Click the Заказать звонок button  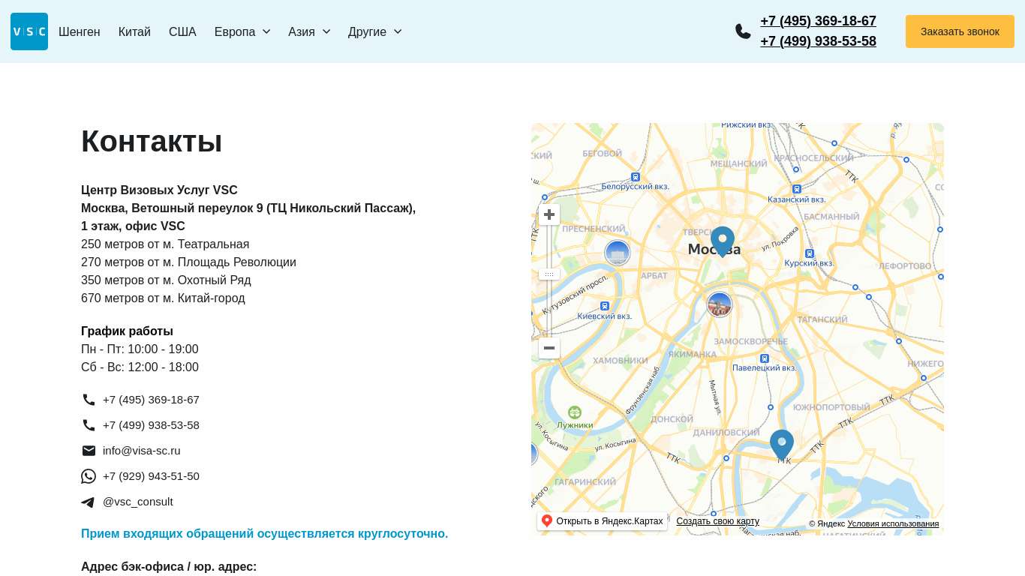tap(960, 31)
